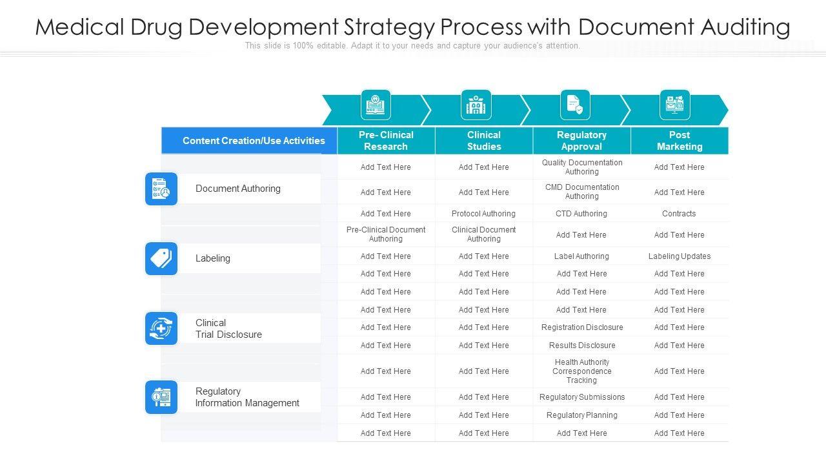Image resolution: width=826 pixels, height=465 pixels.
Task: Click the subtitle about slide being editable
Action: coord(413,46)
